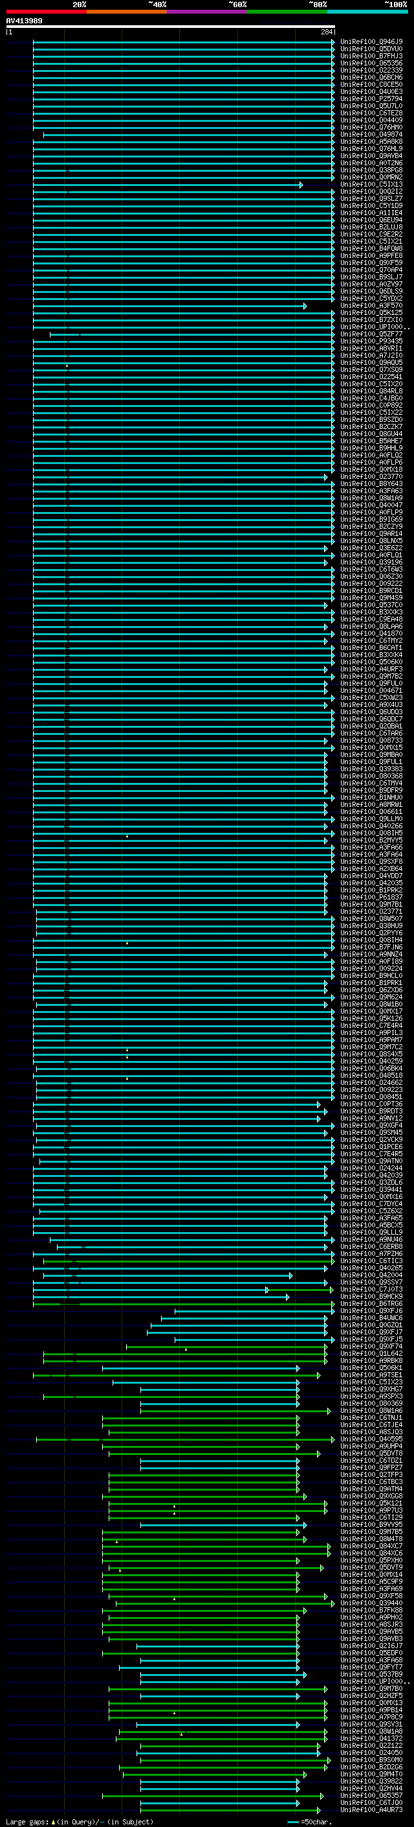Open hit UniRef100_Q5EDF0

(371, 1653)
